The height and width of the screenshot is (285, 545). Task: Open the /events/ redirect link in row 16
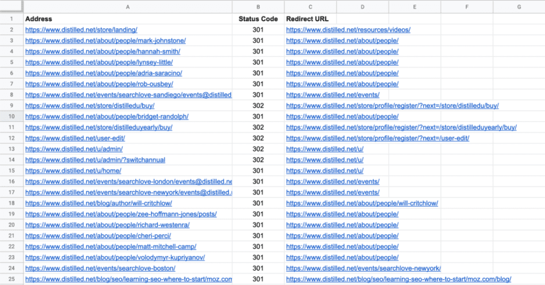333,181
